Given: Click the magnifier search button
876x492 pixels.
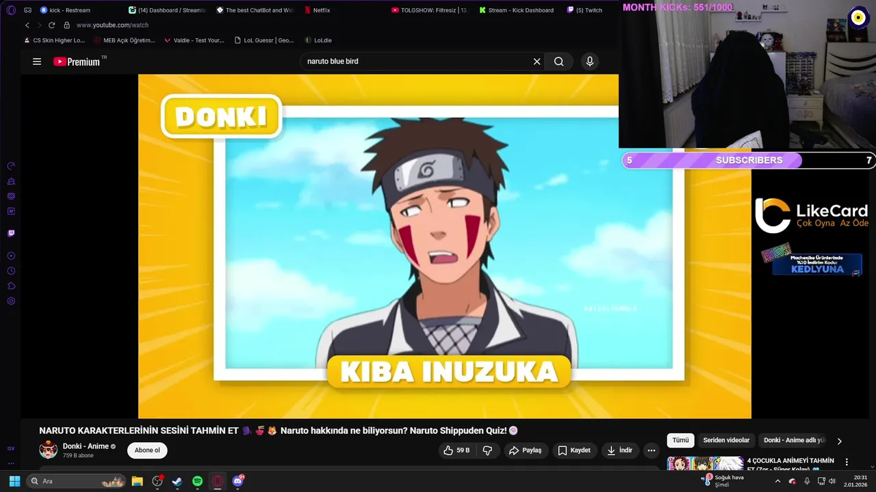Looking at the screenshot, I should point(559,61).
